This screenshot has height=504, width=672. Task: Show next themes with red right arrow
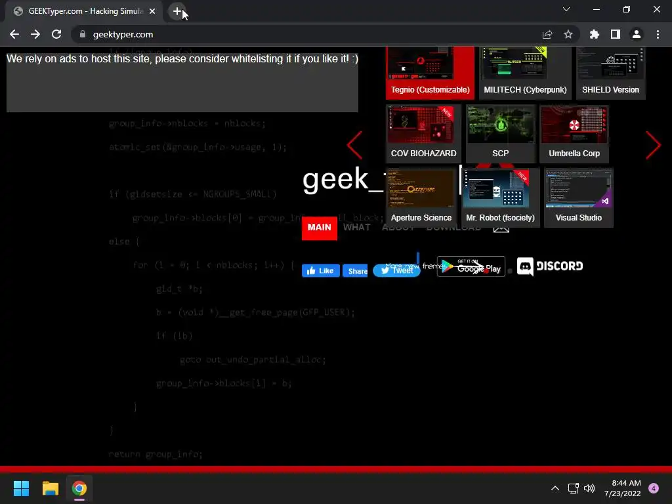click(653, 145)
